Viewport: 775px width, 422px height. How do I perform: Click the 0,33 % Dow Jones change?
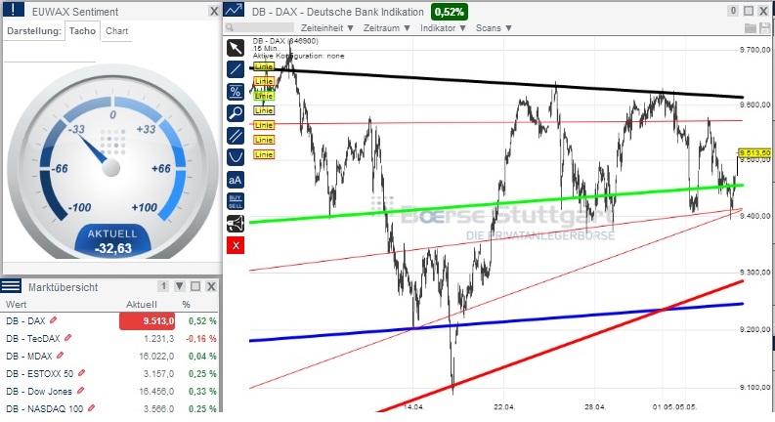[202, 391]
